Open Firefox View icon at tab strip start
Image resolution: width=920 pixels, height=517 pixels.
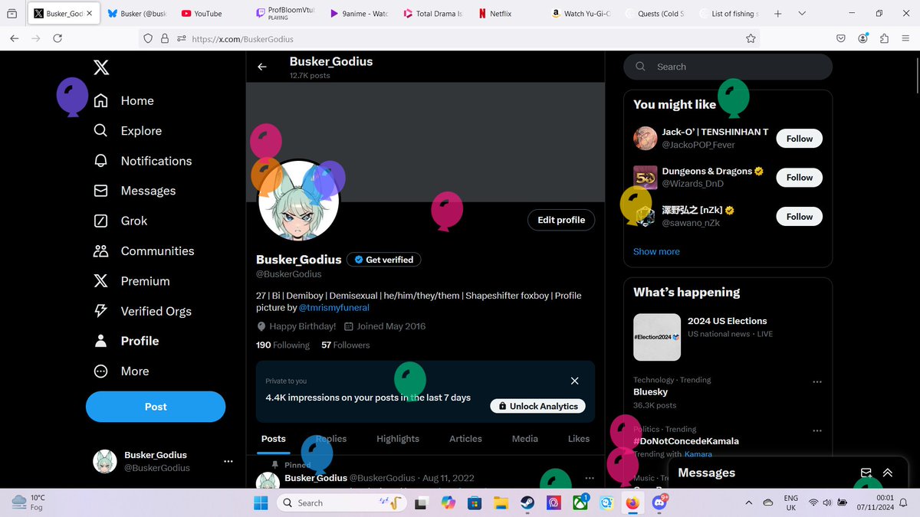pyautogui.click(x=11, y=14)
